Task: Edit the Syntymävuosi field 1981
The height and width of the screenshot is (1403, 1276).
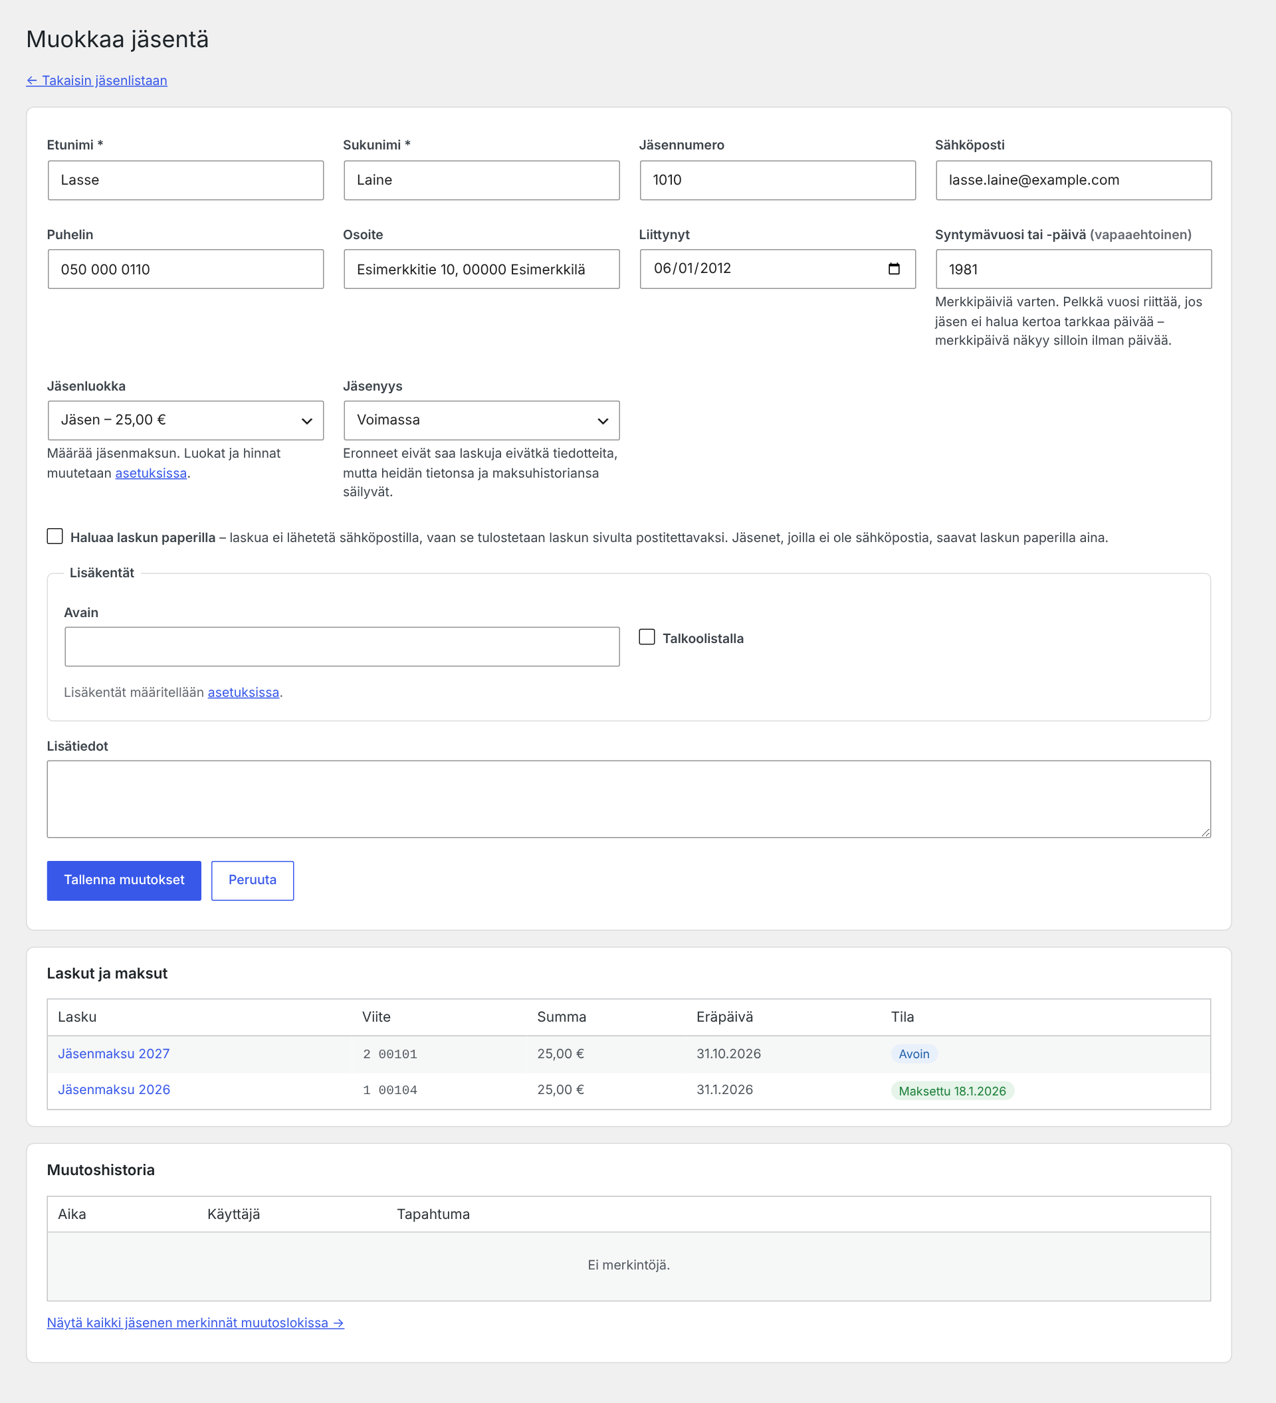Action: [x=1073, y=269]
